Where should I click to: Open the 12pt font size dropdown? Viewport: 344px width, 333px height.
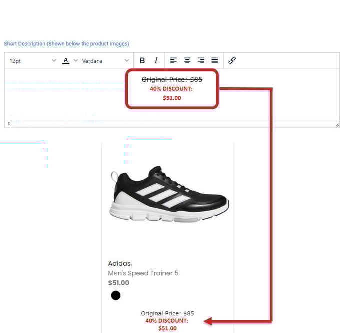point(32,61)
